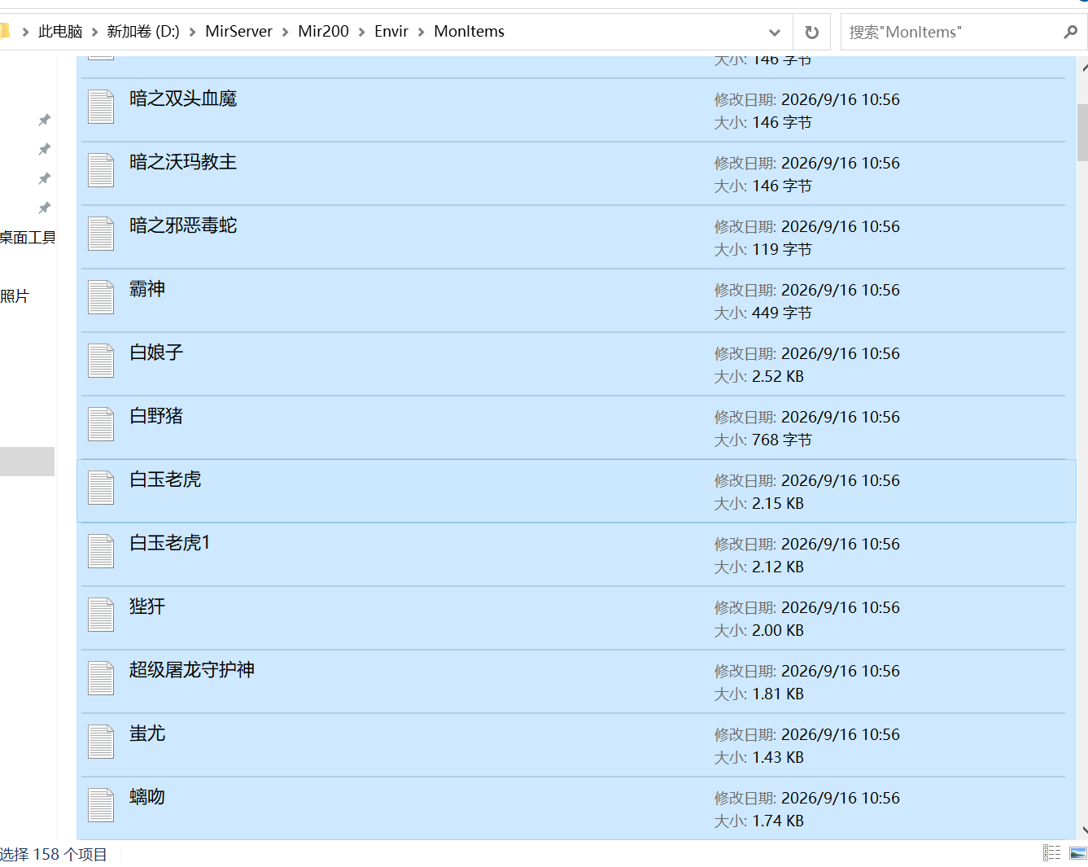Expand the chevron after Mir200

pyautogui.click(x=362, y=32)
